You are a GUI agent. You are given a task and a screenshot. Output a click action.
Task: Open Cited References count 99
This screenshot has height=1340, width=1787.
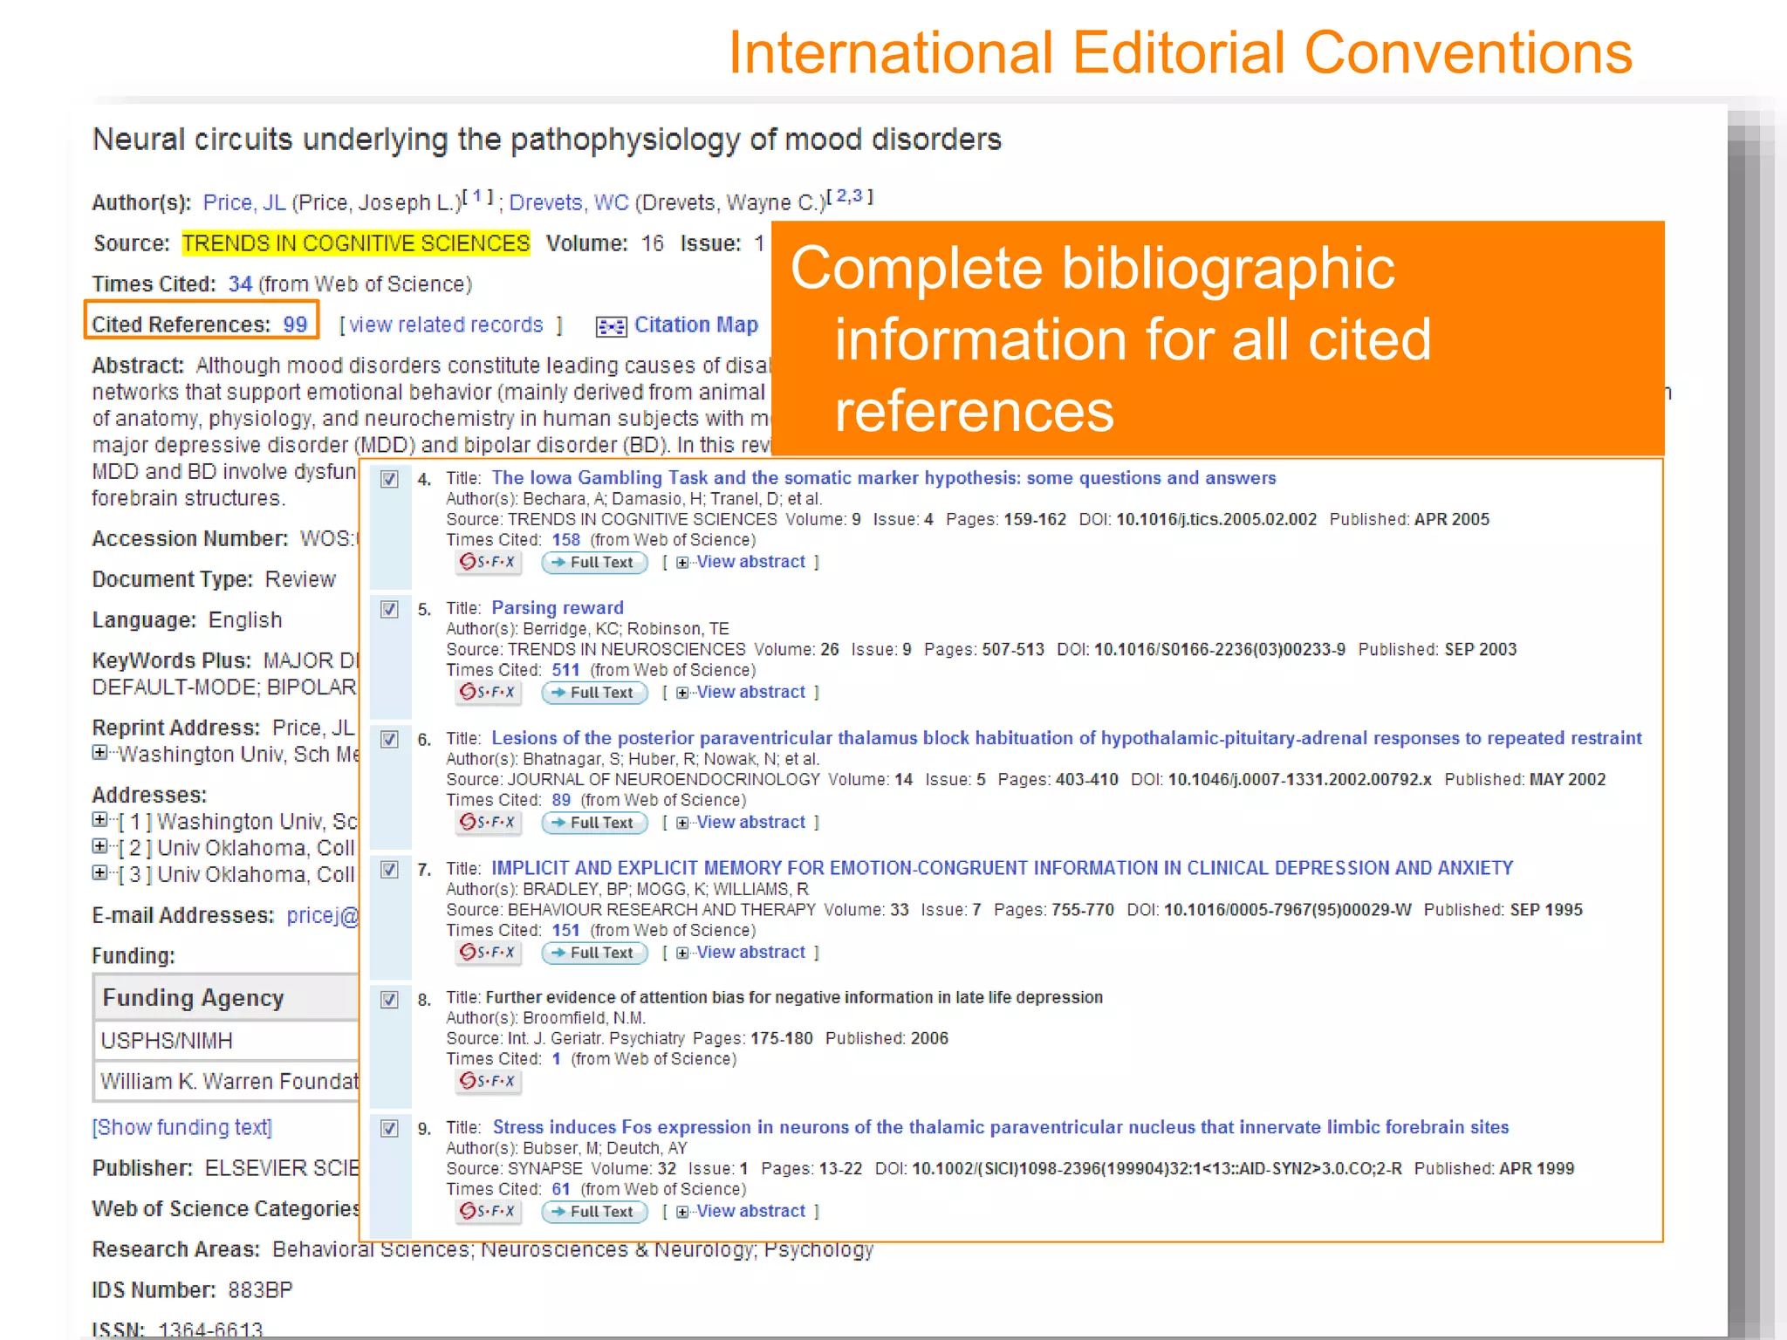click(295, 325)
